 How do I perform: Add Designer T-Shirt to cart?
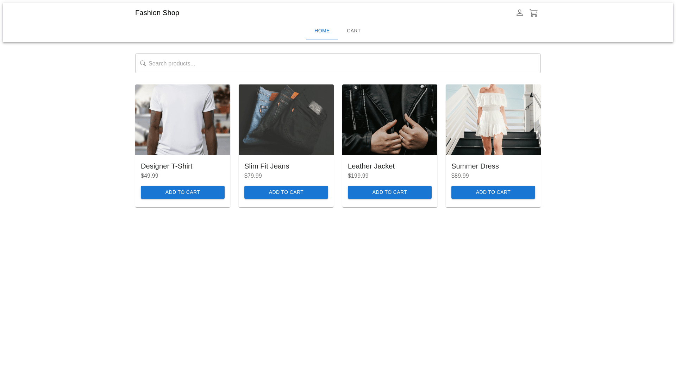(182, 192)
